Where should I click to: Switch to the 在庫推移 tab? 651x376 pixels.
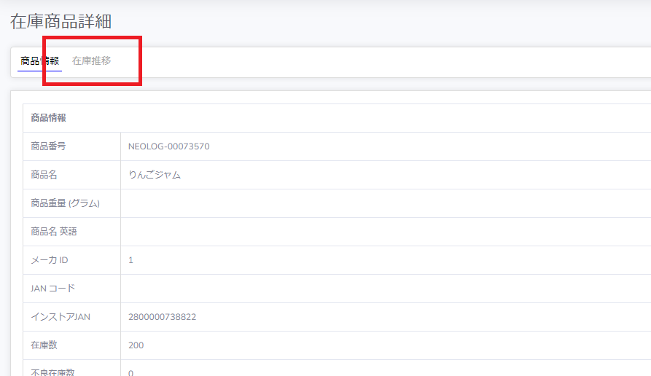click(x=91, y=61)
